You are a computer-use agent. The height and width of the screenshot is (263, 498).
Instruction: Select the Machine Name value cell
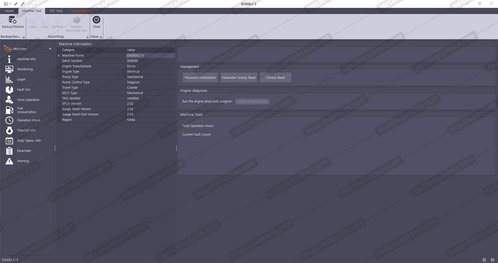[150, 56]
